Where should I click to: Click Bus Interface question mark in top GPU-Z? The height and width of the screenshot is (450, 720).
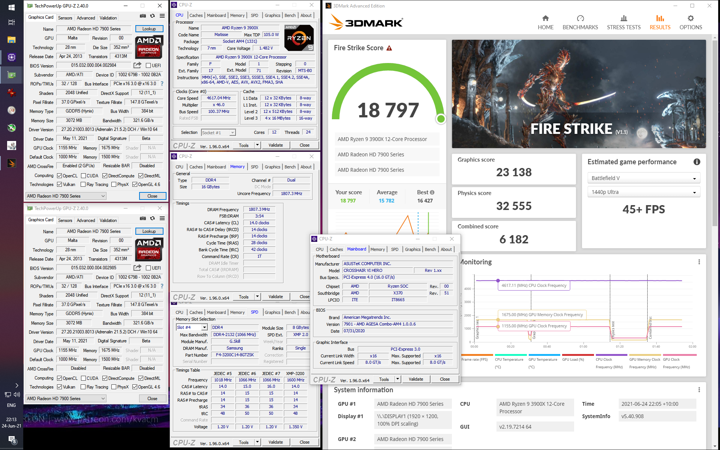click(162, 84)
